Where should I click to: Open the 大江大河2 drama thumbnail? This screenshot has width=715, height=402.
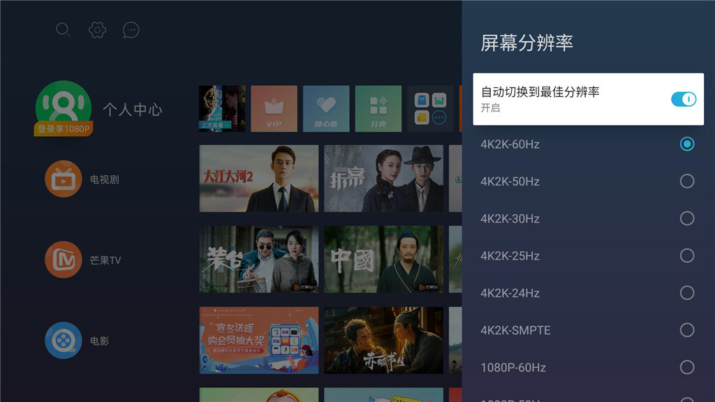[258, 178]
